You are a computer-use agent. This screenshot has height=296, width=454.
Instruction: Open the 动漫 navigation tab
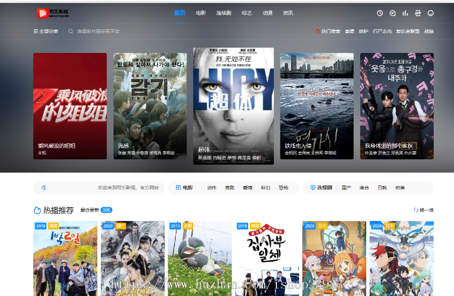[267, 13]
